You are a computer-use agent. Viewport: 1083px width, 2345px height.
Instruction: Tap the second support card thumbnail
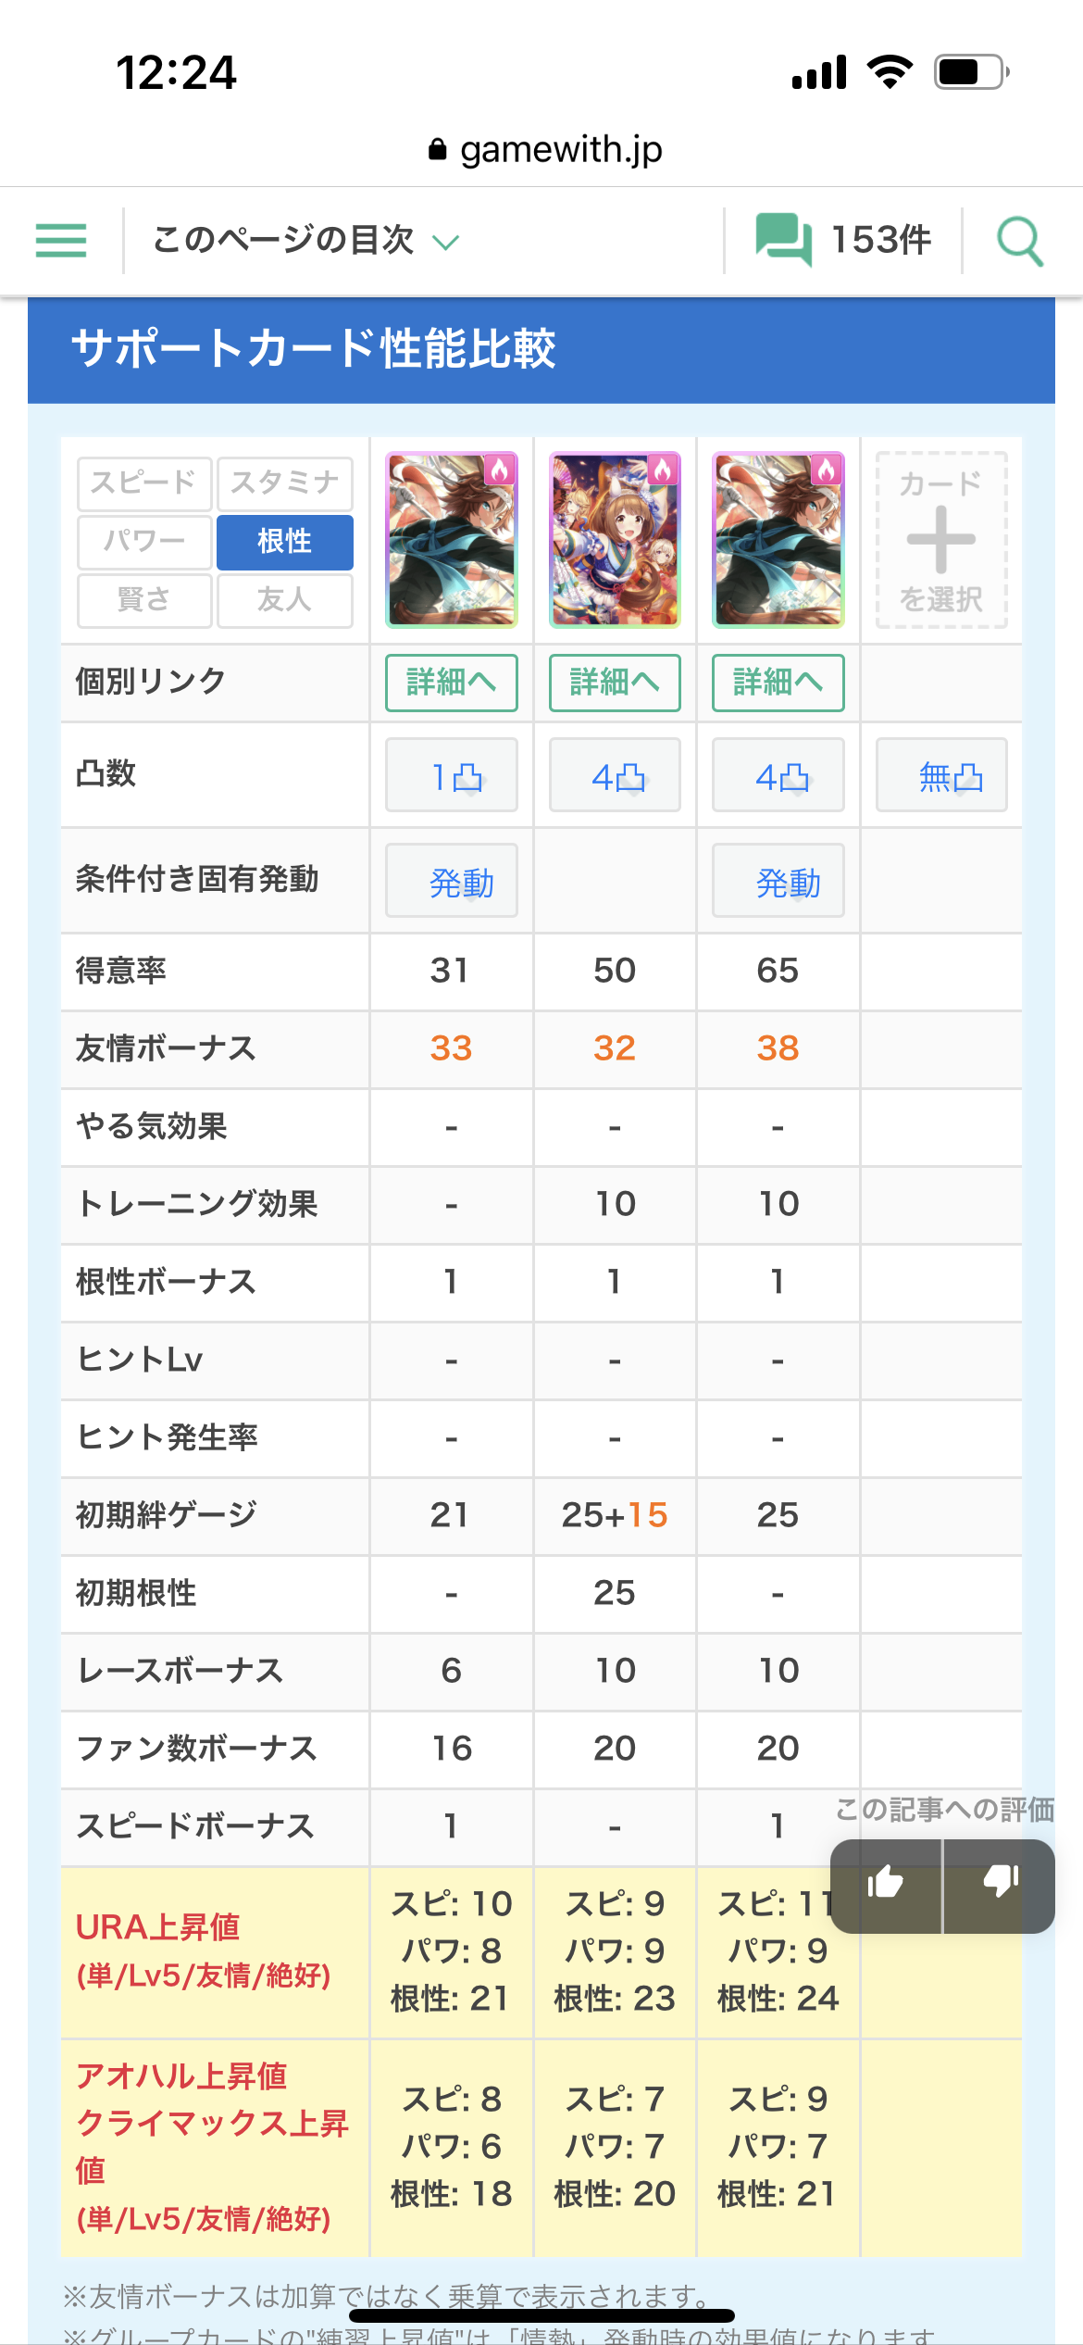[x=615, y=540]
